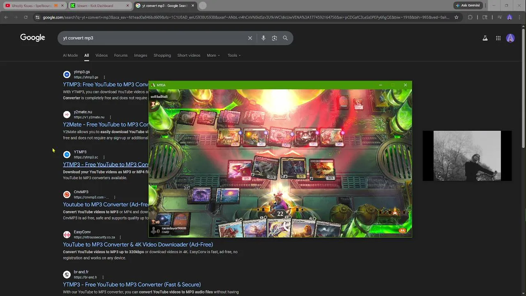This screenshot has height=296, width=526.
Task: Click inside the Google search input field
Action: 152,38
